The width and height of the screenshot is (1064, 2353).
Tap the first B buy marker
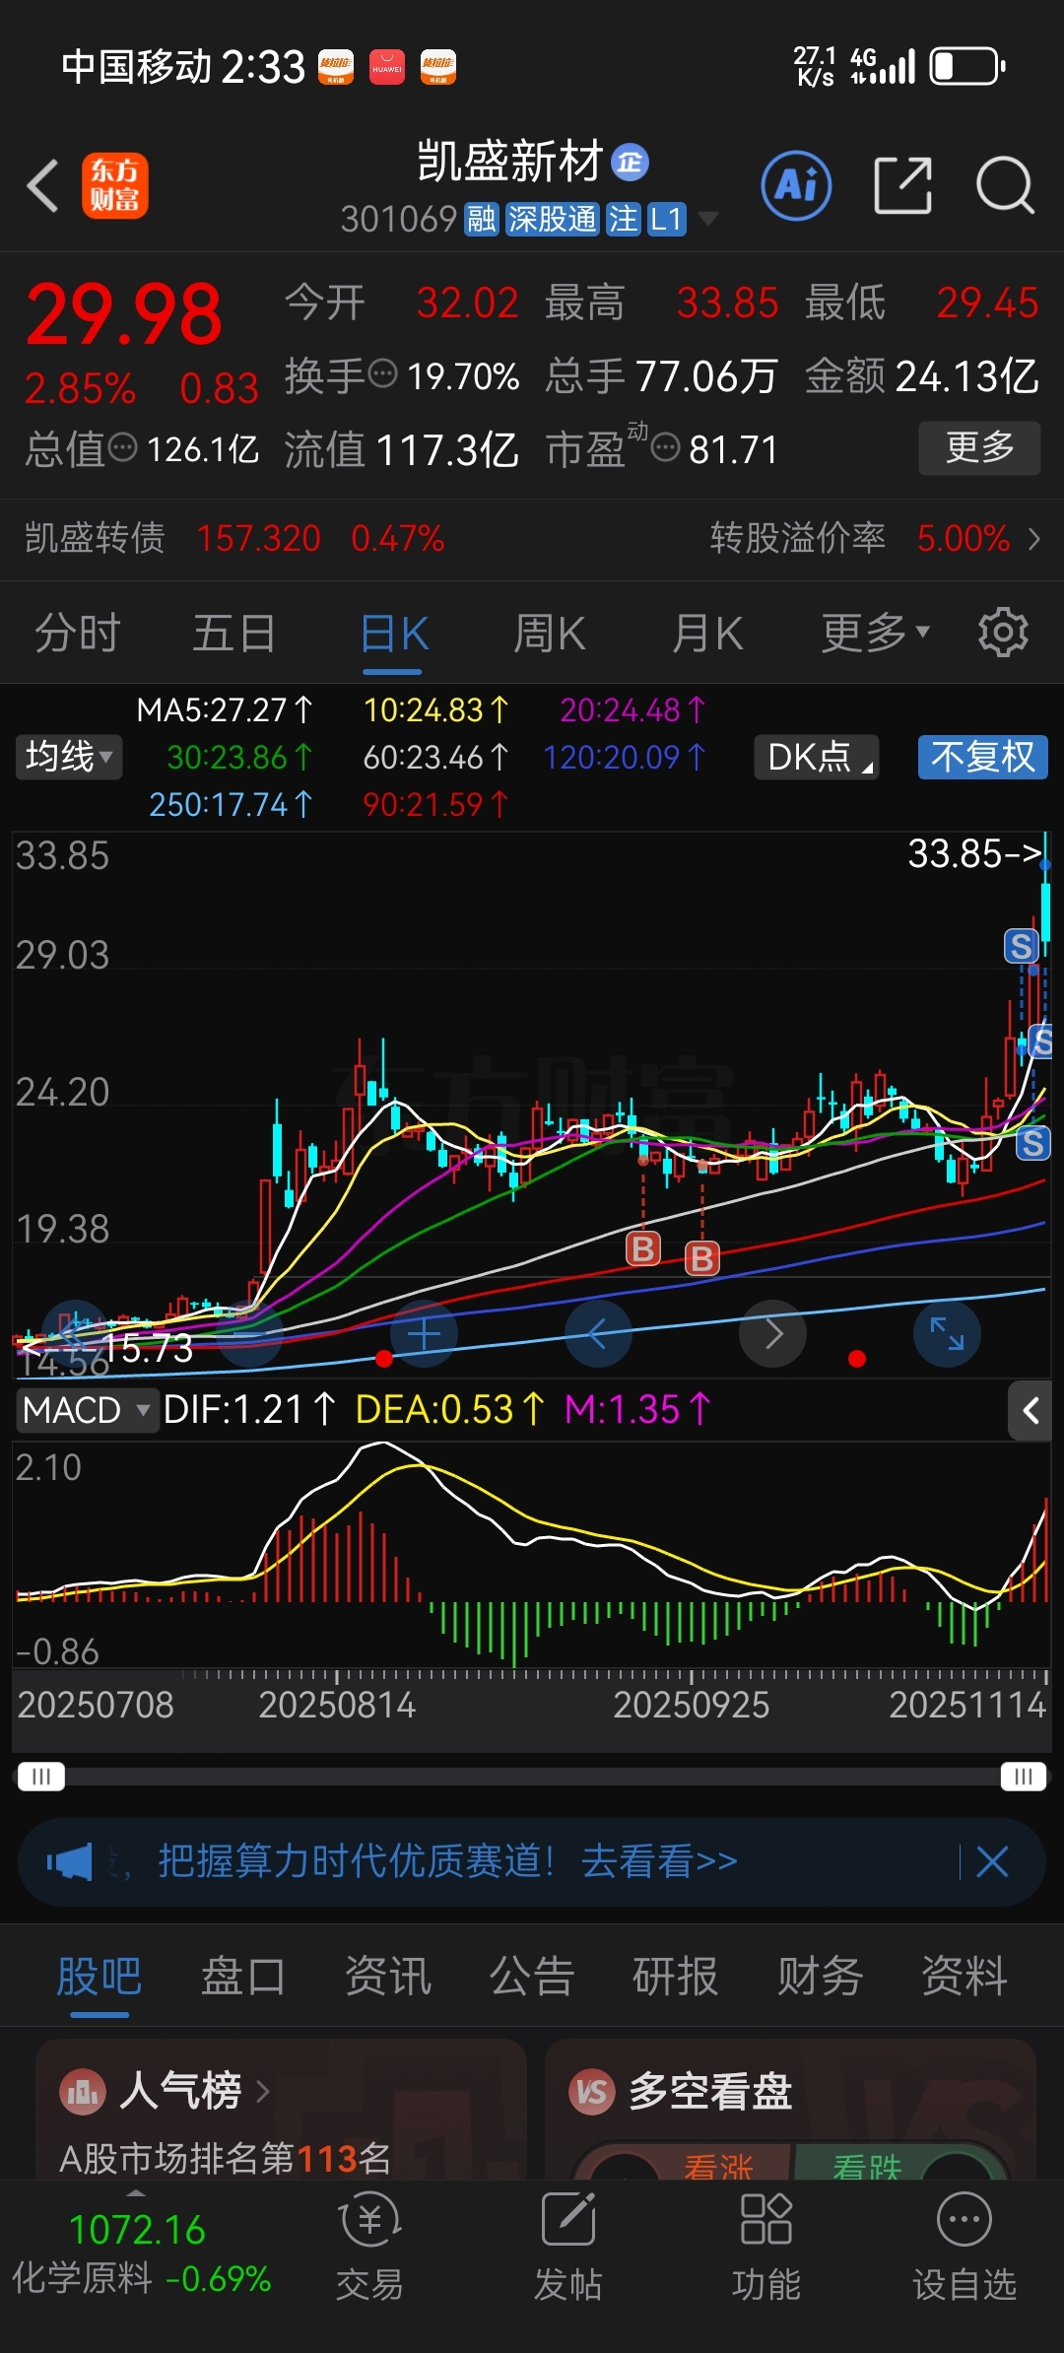[643, 1248]
